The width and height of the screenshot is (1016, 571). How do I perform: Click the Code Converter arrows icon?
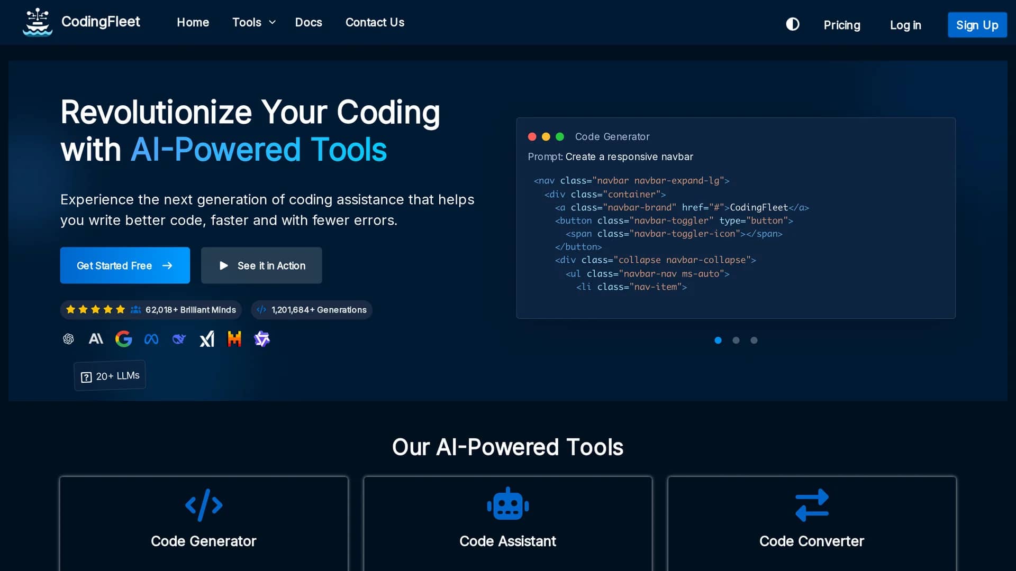(812, 505)
